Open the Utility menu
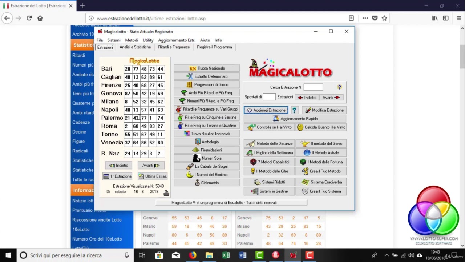The image size is (465, 262). click(148, 40)
